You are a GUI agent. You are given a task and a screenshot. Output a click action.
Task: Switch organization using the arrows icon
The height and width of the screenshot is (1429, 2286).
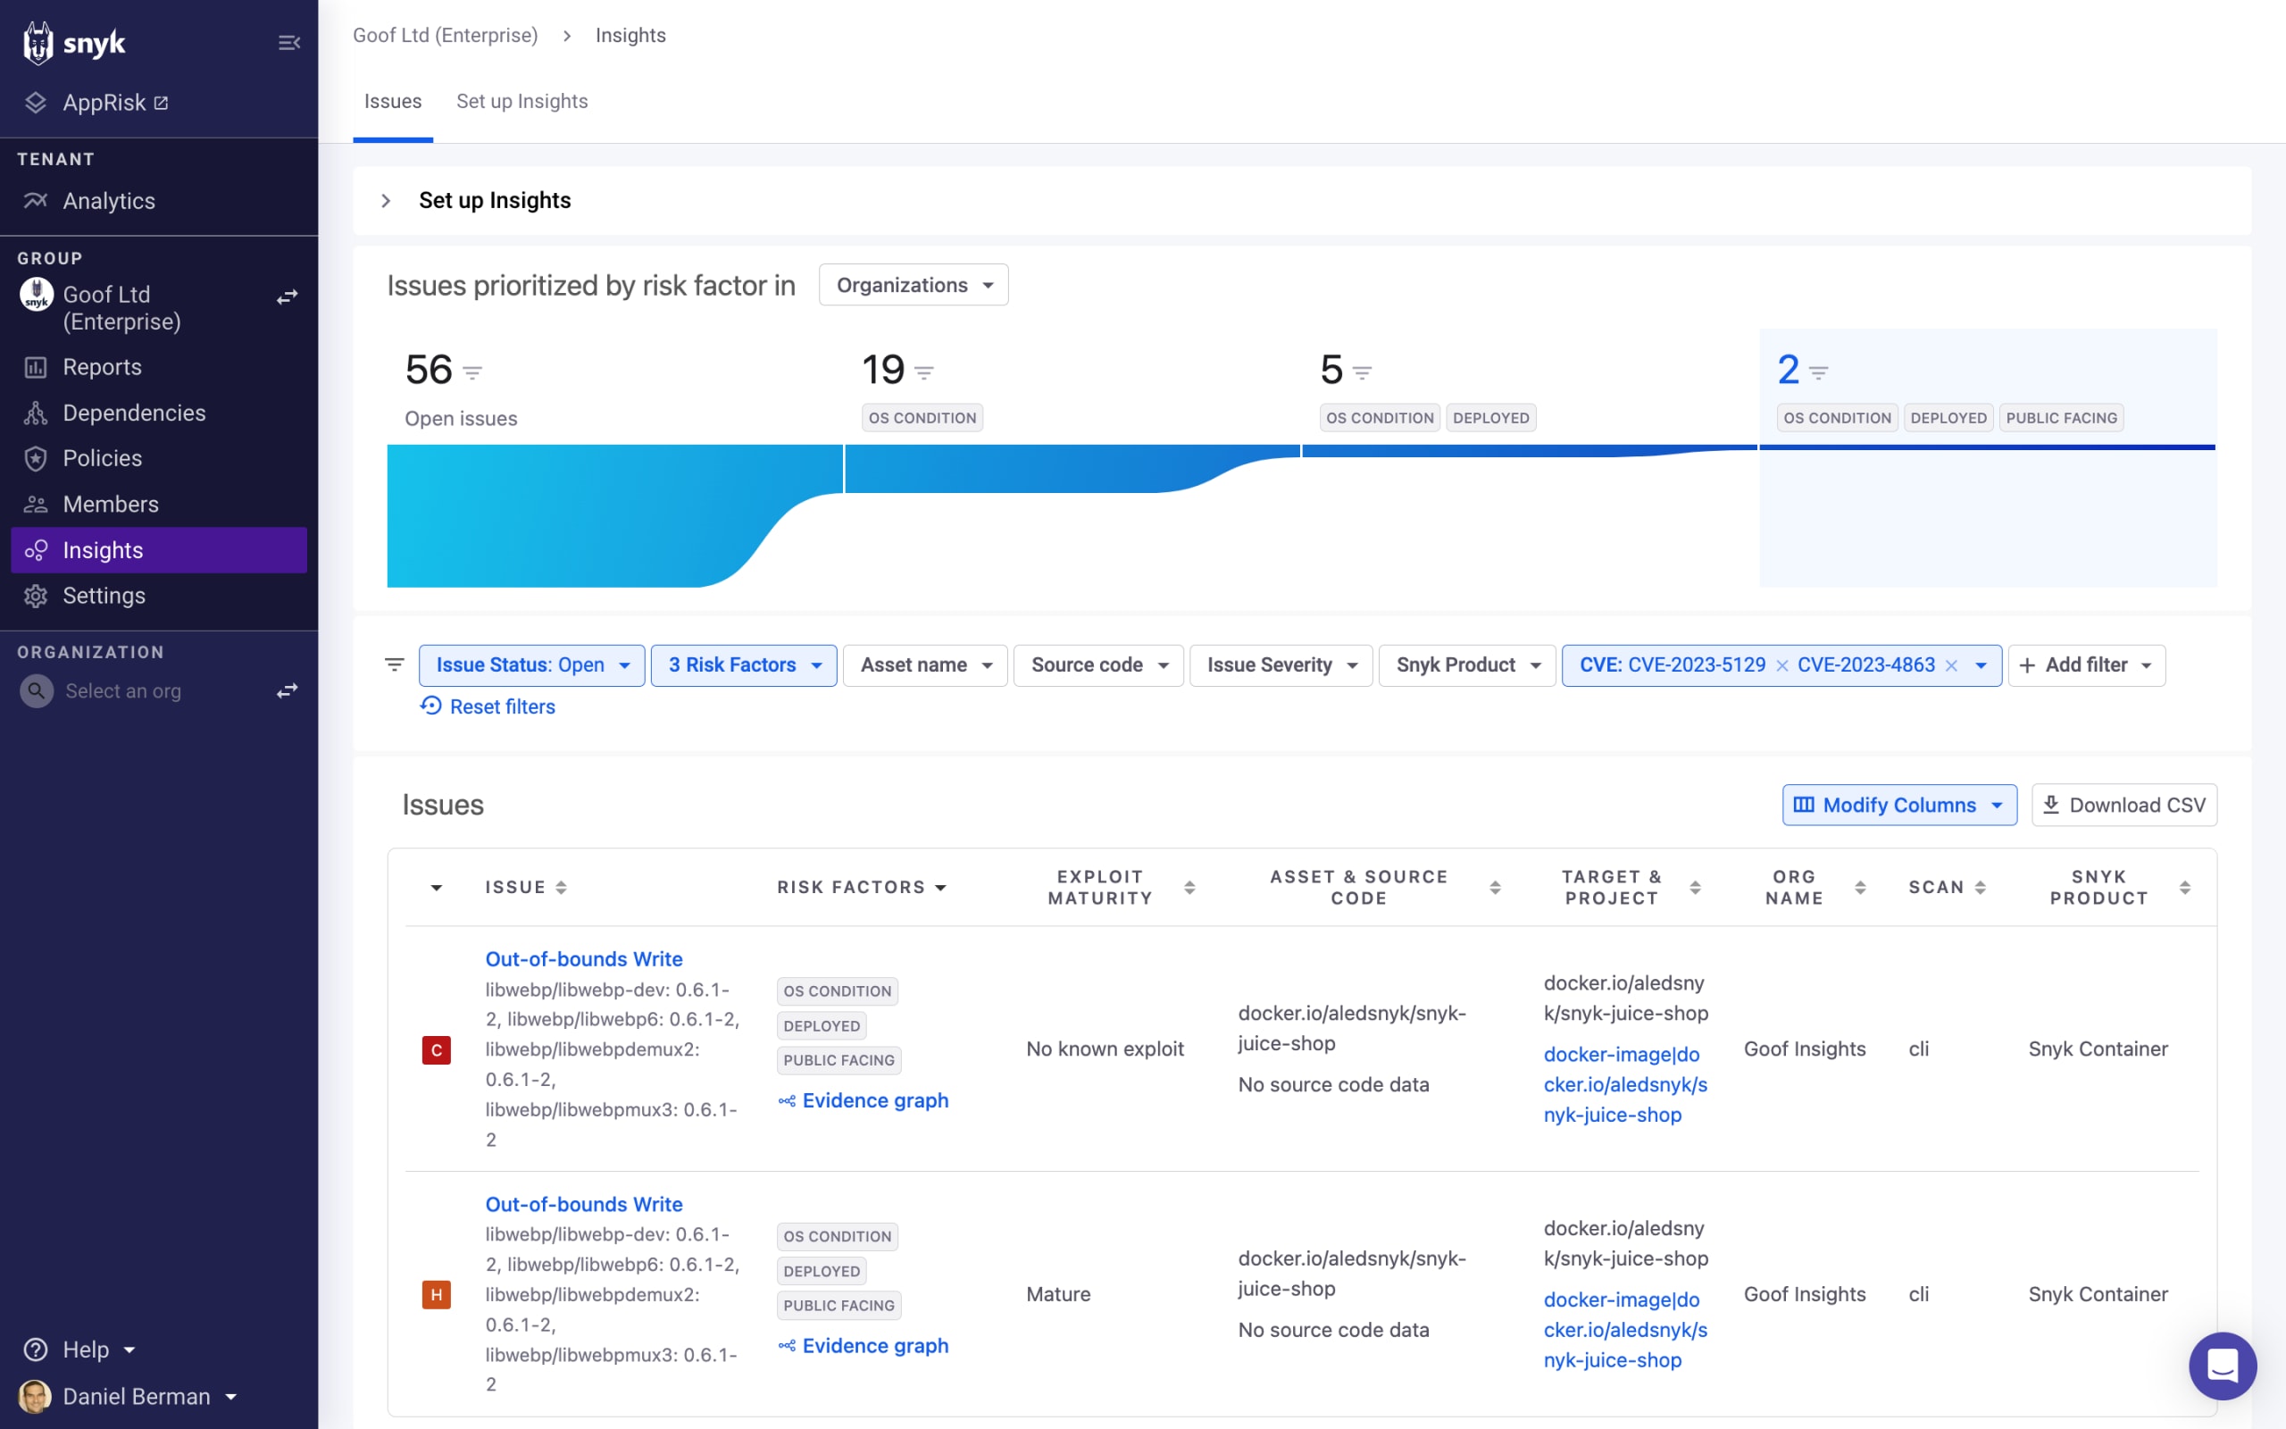click(288, 691)
